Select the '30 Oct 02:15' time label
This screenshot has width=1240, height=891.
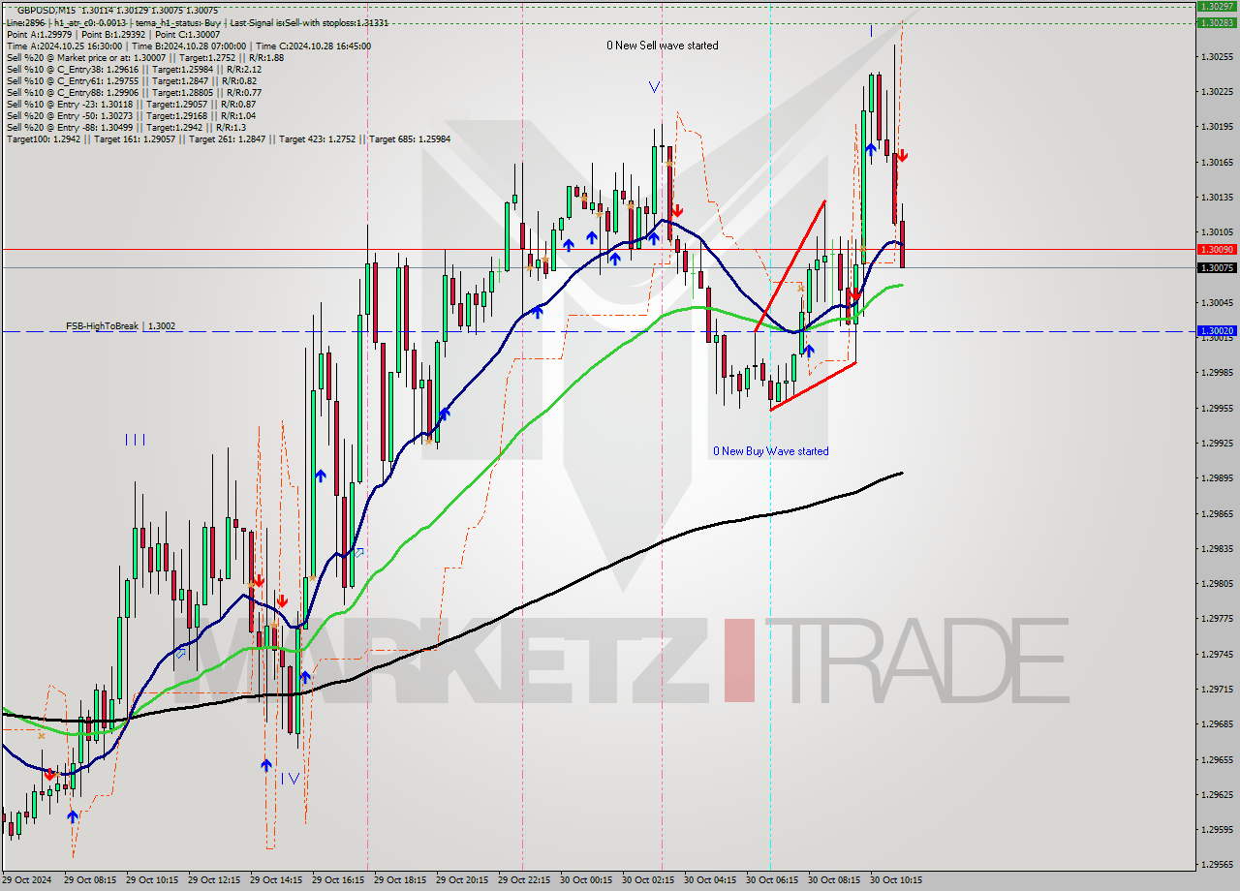[x=647, y=880]
